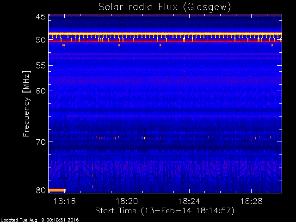Click the '60' frequency tick label
Viewport: 296px width, 222px height.
[41, 91]
